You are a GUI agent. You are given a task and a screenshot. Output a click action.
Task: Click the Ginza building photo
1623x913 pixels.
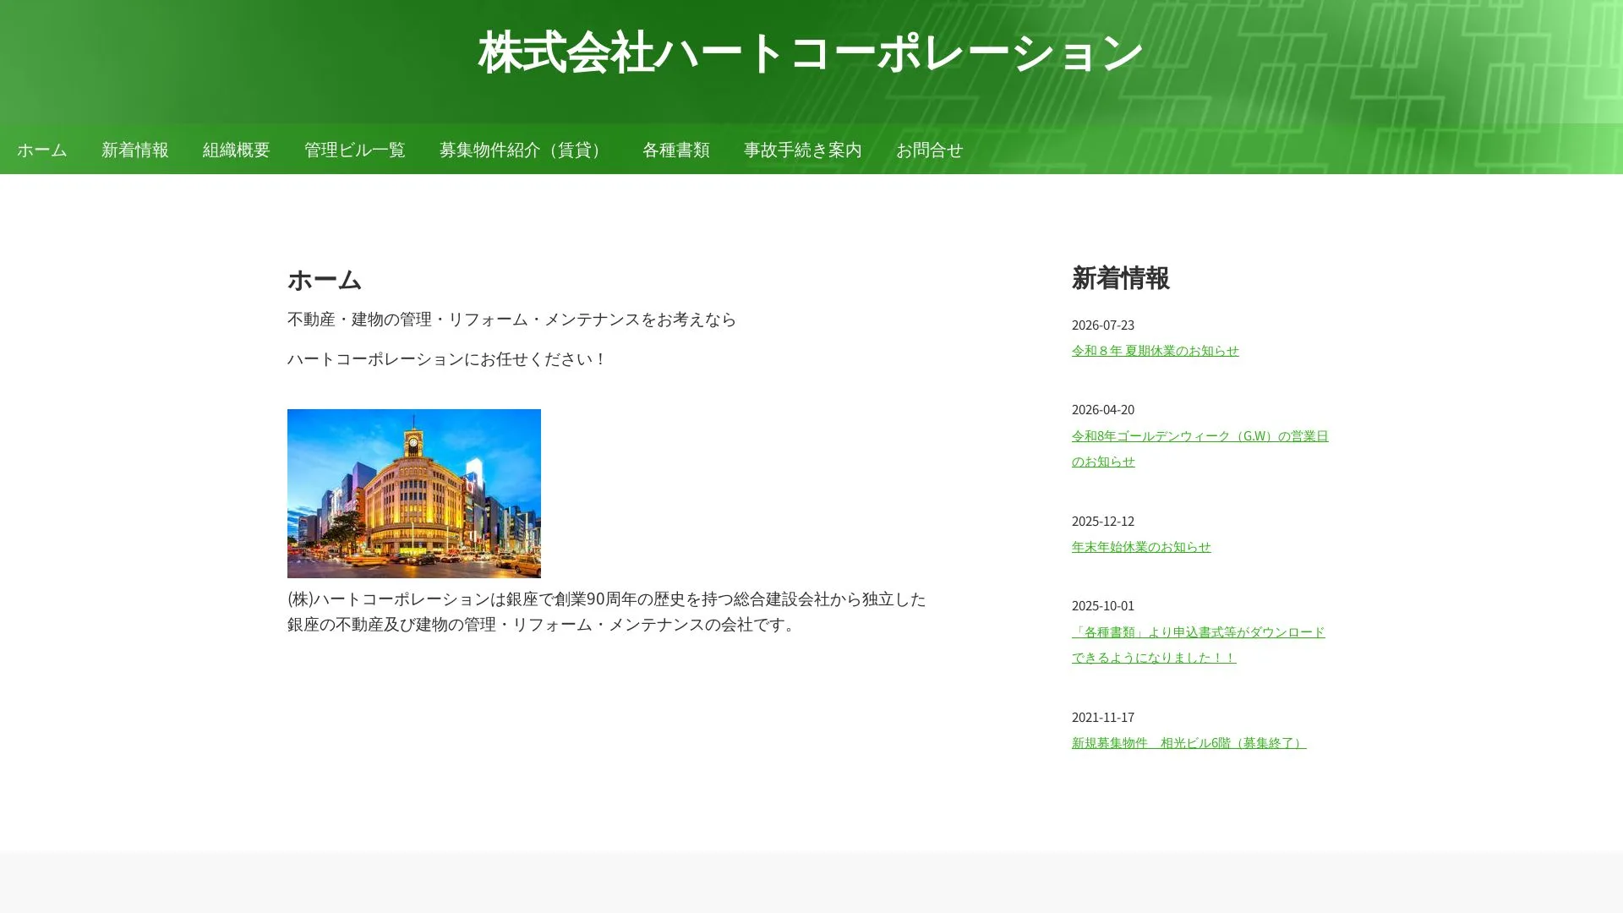click(414, 494)
